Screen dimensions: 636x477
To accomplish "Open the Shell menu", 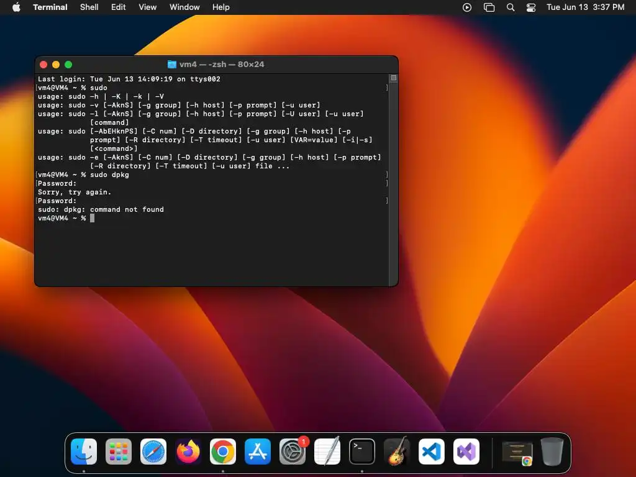I will [x=89, y=7].
